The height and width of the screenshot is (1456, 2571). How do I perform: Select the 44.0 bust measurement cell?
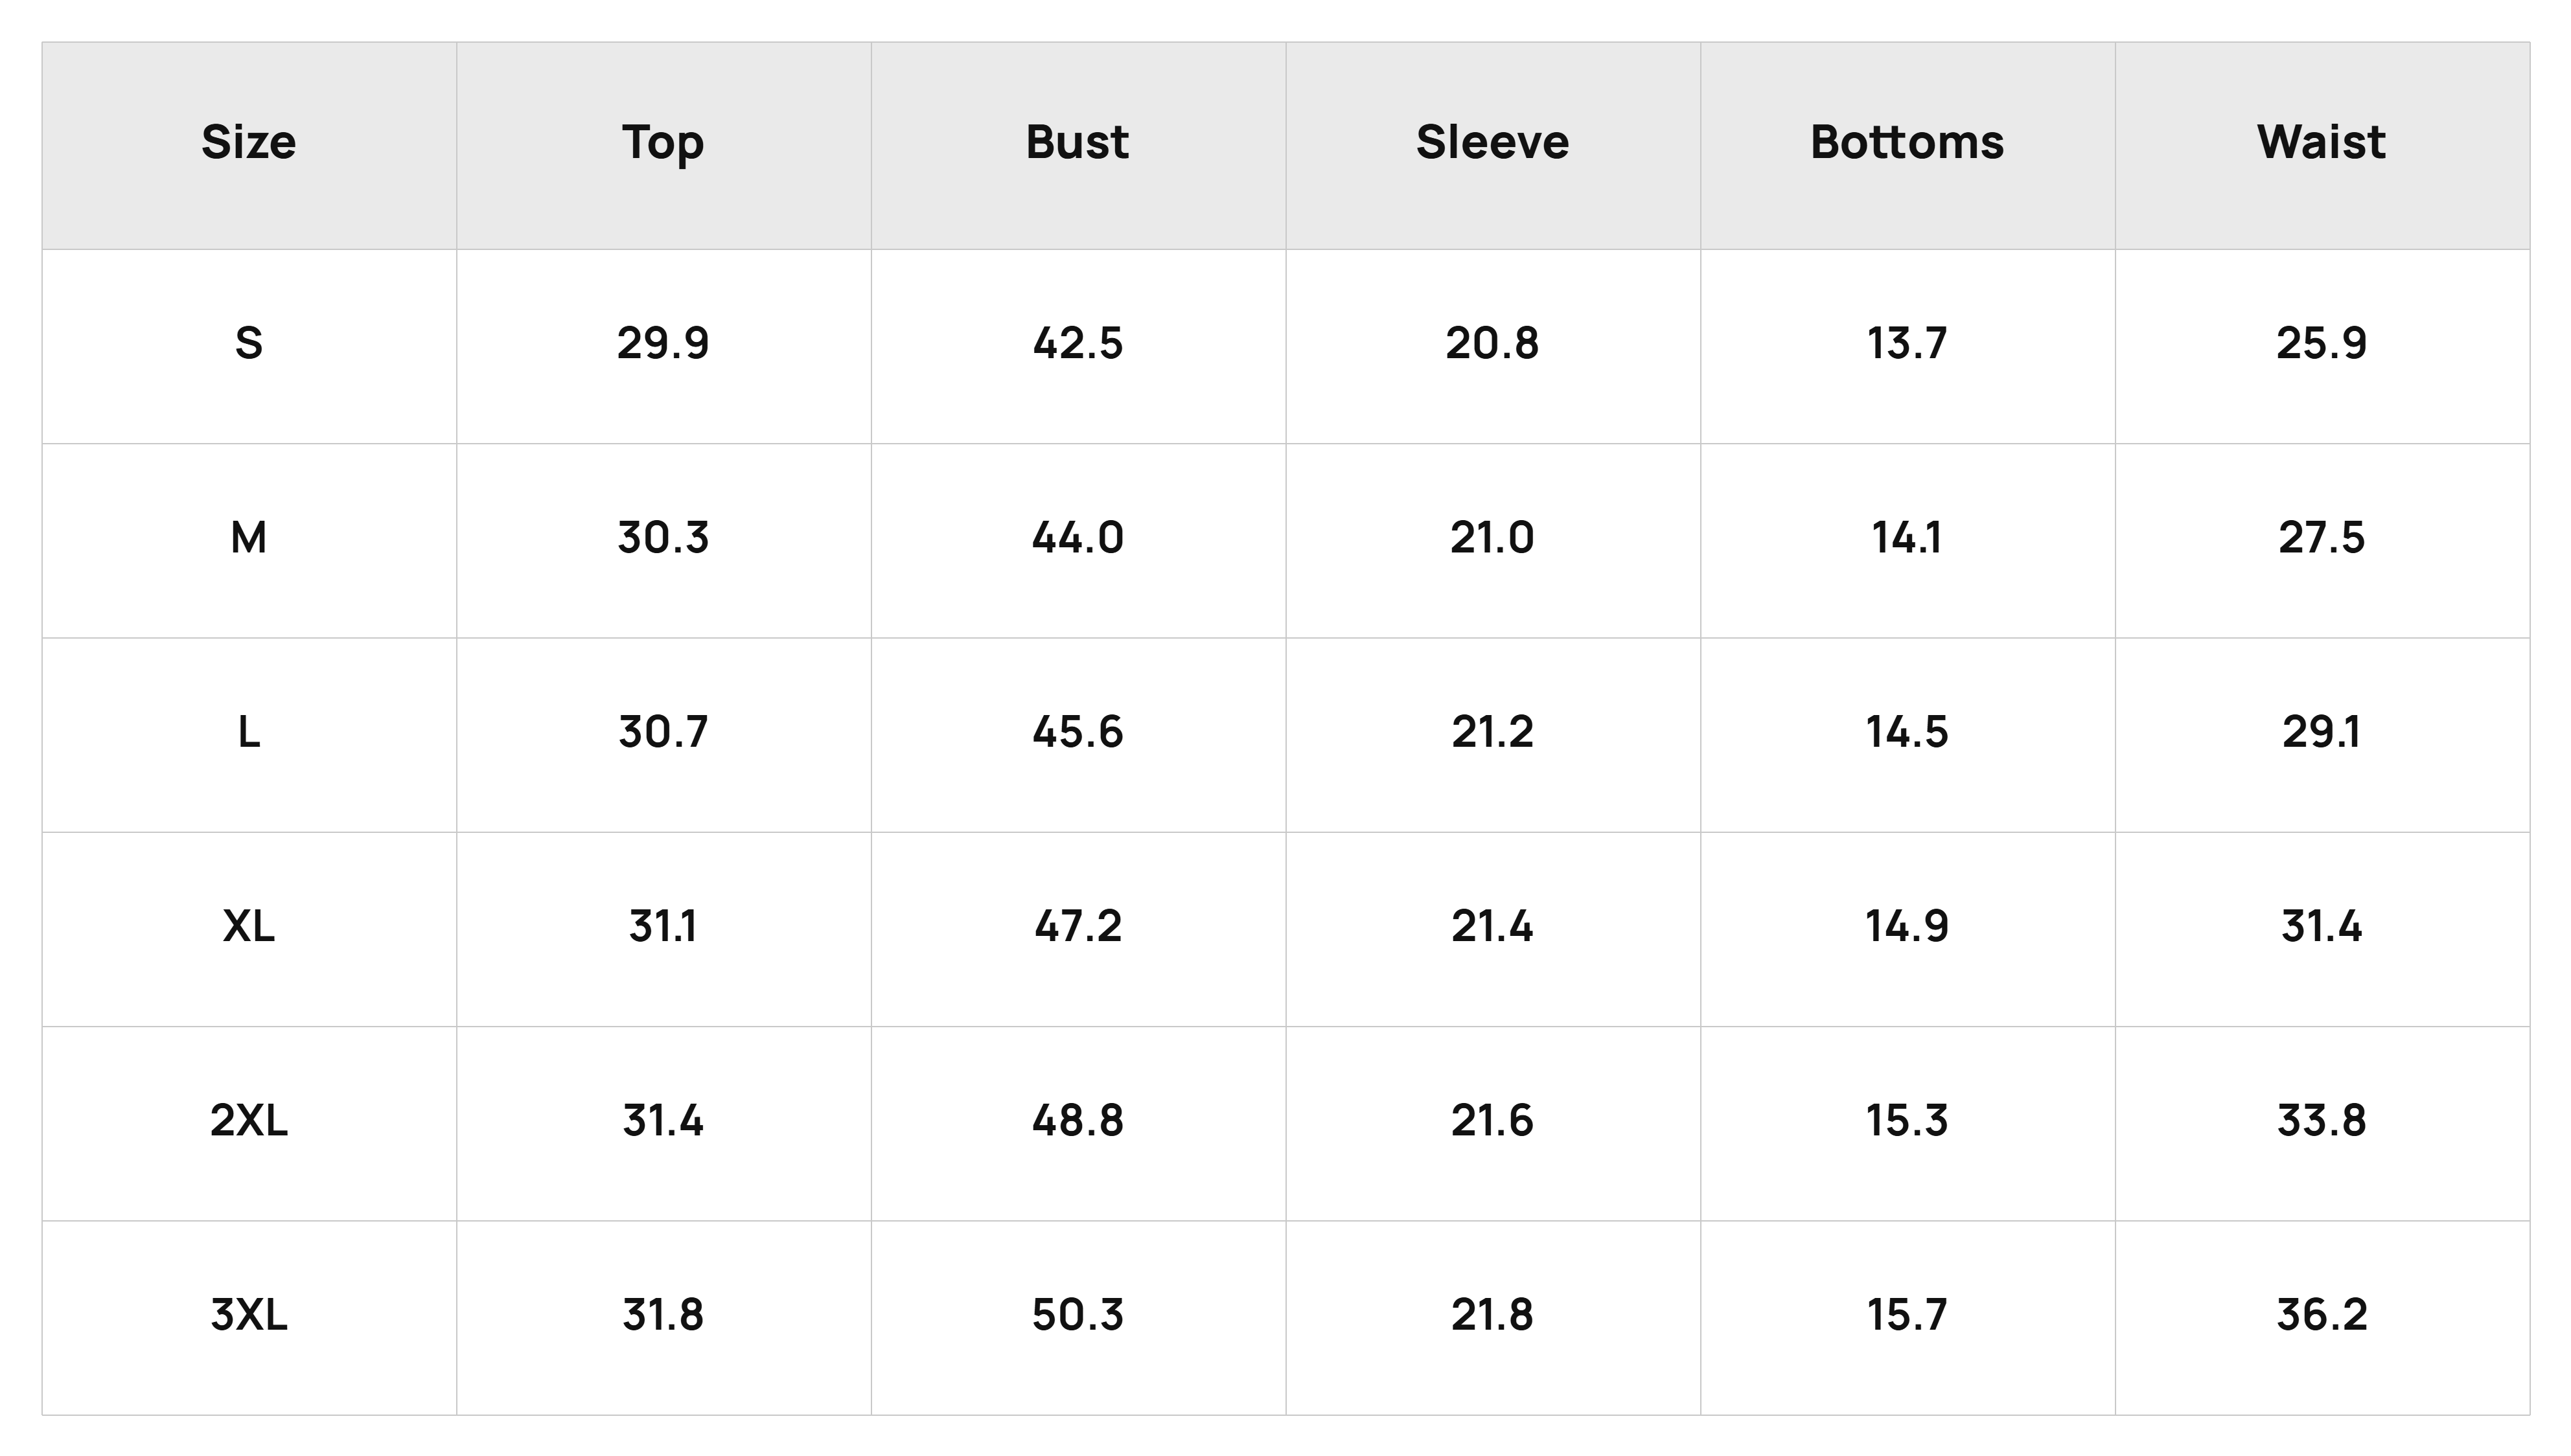point(1078,538)
